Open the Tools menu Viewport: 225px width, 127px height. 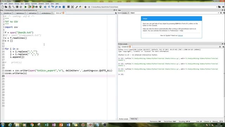coord(47,4)
